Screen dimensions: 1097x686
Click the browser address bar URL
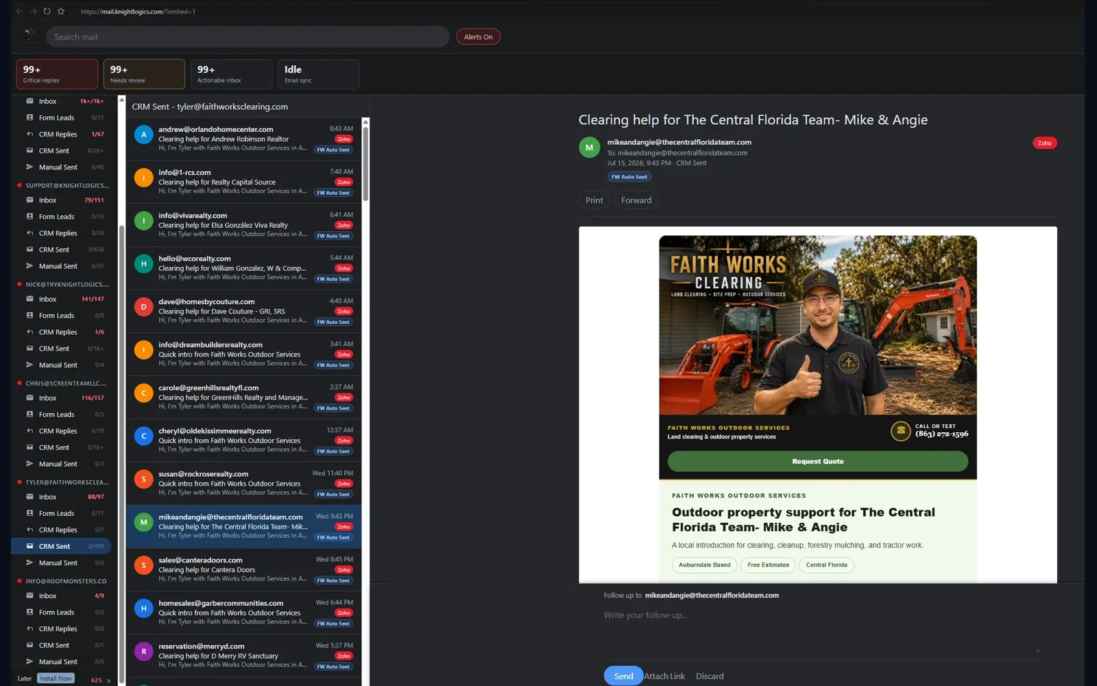pyautogui.click(x=138, y=12)
